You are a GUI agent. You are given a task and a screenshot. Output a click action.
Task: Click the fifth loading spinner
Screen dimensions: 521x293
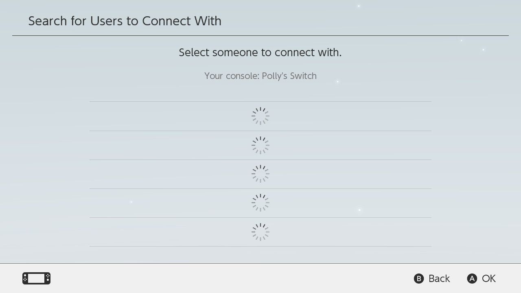(260, 232)
